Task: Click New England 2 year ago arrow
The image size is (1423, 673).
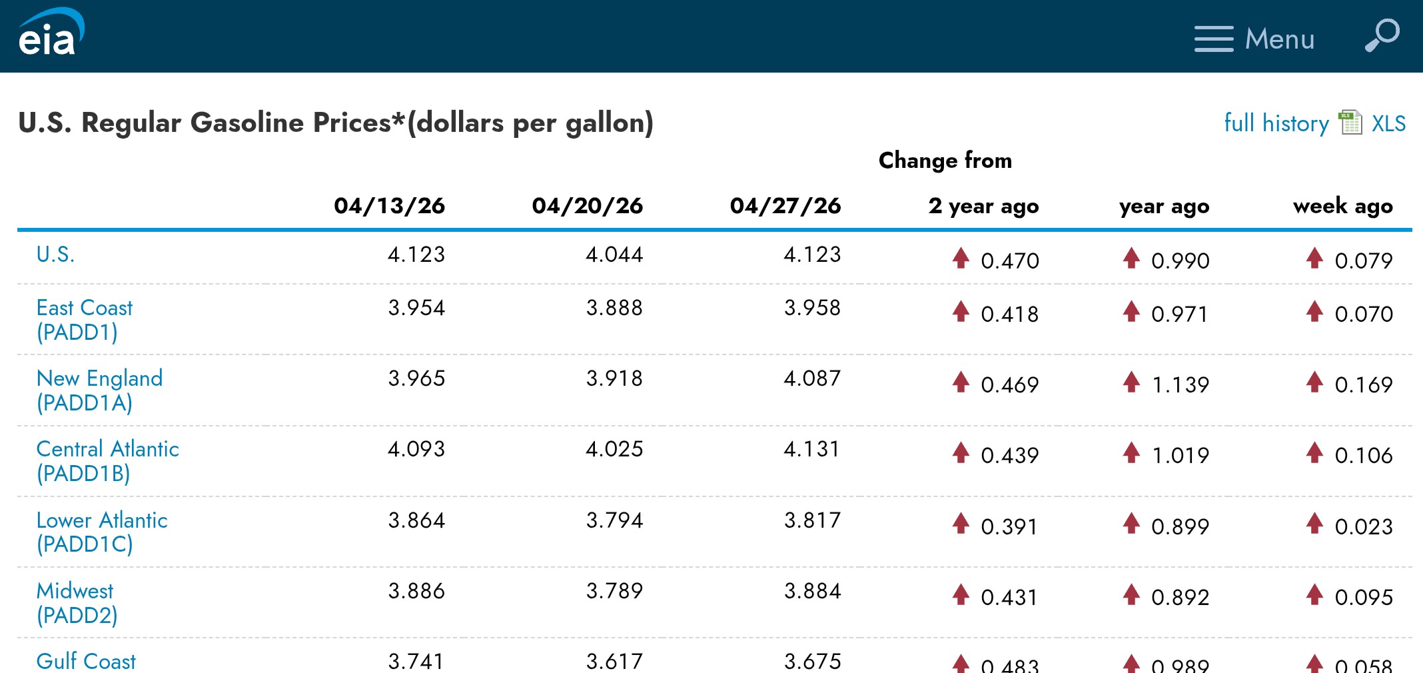Action: coord(961,382)
